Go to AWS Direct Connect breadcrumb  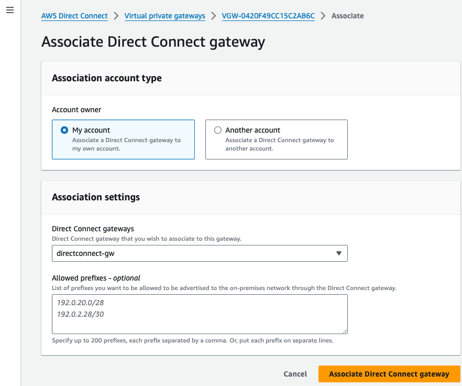pos(74,16)
